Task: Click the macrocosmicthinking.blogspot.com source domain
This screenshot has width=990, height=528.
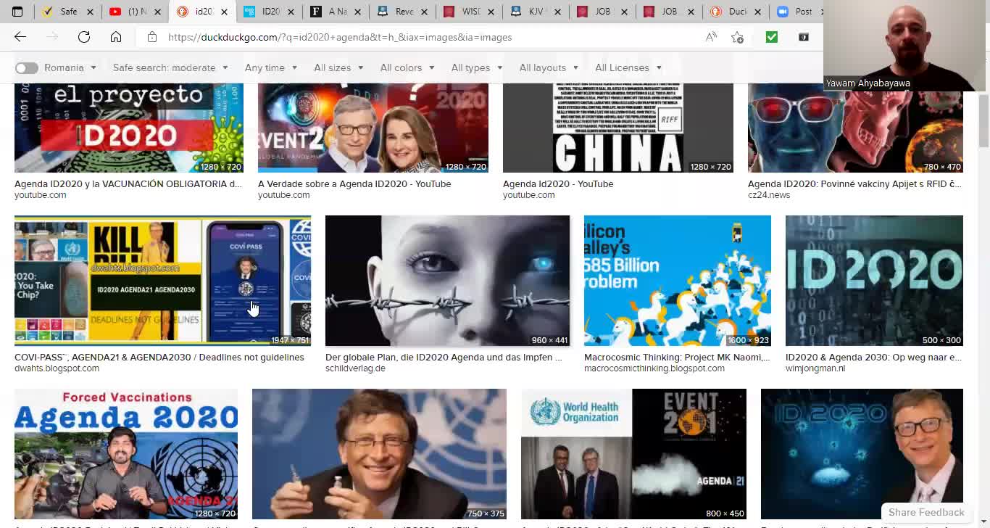Action: (x=654, y=368)
